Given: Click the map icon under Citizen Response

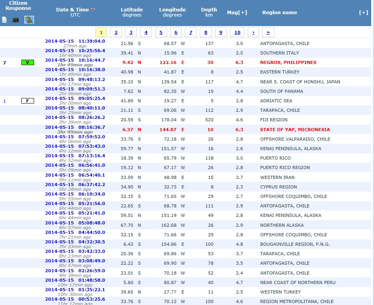Looking at the screenshot, I should tap(29, 20).
